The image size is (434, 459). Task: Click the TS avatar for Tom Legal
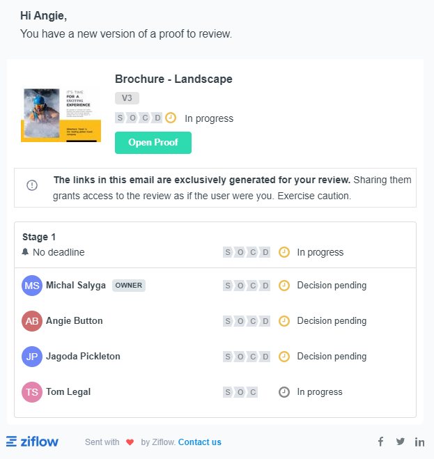tap(32, 392)
